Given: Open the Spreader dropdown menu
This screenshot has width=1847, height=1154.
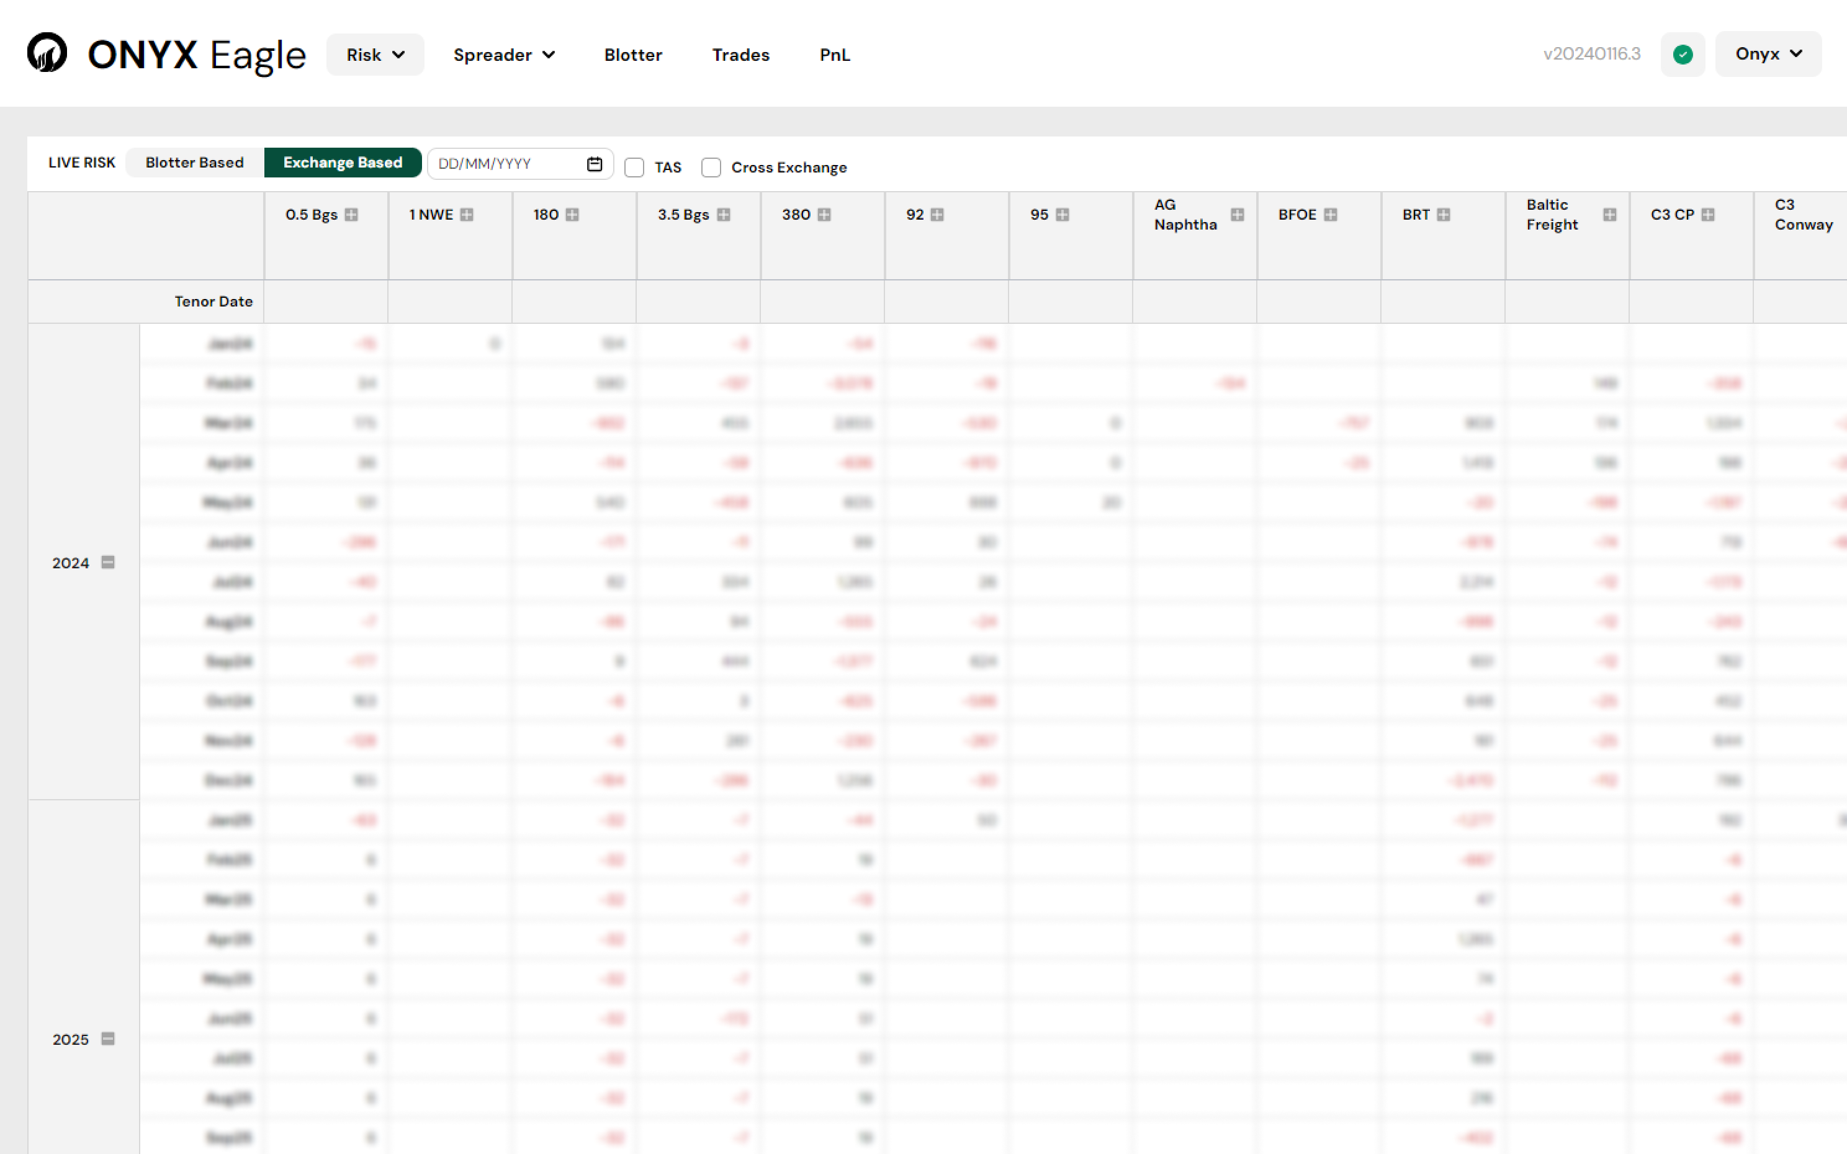Looking at the screenshot, I should [504, 55].
